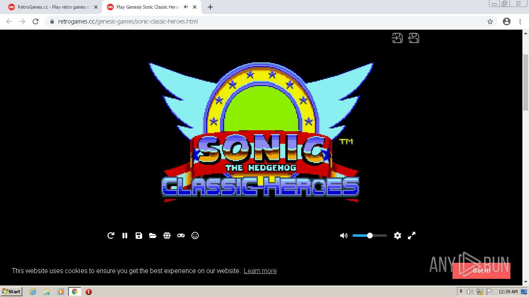Click the smiley face cheats icon
529x297 pixels.
195,236
